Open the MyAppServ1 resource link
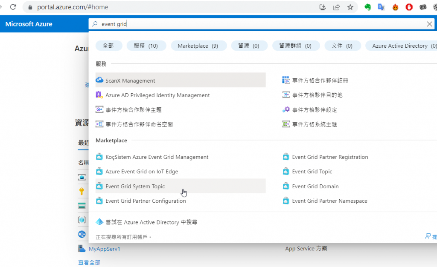This screenshot has height=267, width=437. 104,249
